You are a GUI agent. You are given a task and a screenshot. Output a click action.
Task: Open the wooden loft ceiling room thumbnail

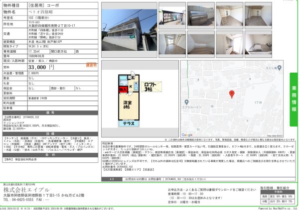258,15
